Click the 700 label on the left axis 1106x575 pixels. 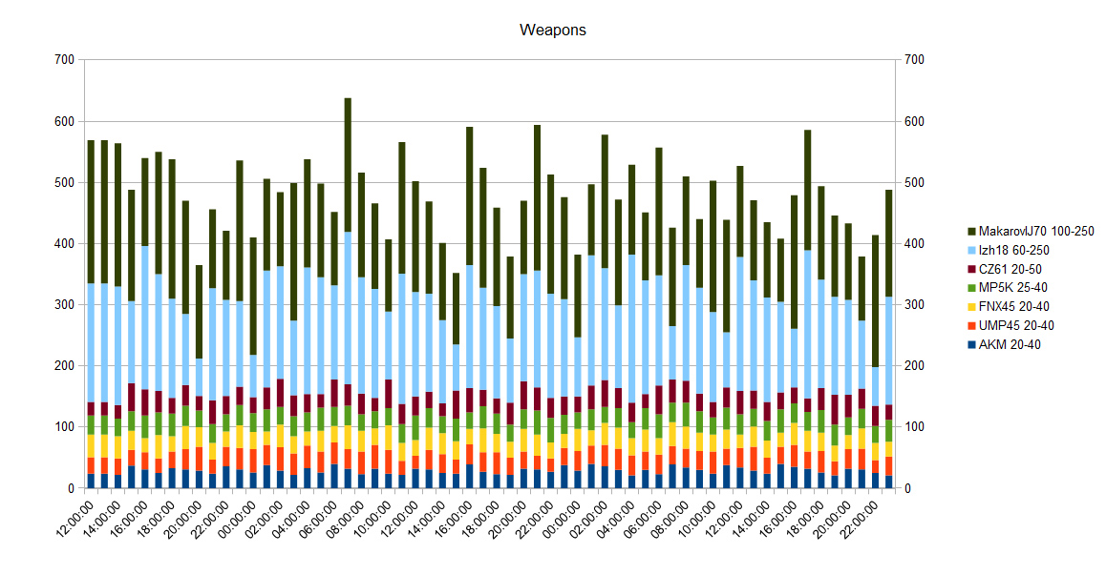point(64,60)
